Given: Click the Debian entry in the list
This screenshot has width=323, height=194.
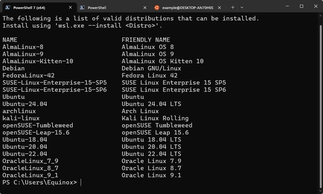Looking at the screenshot, I should 13,68.
